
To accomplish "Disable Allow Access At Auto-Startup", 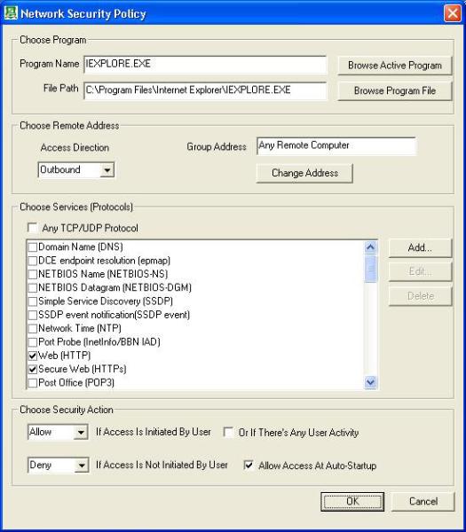I will pyautogui.click(x=249, y=465).
